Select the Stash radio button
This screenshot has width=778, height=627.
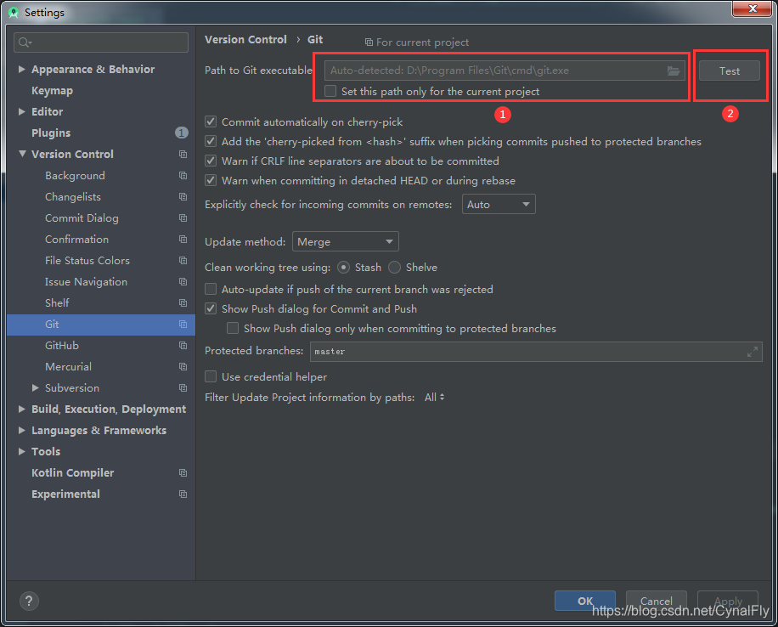(x=343, y=268)
